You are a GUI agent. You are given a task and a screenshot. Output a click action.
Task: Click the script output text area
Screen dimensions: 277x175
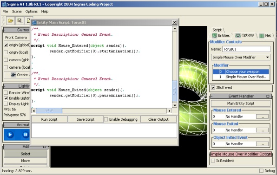pyautogui.click(x=104, y=130)
